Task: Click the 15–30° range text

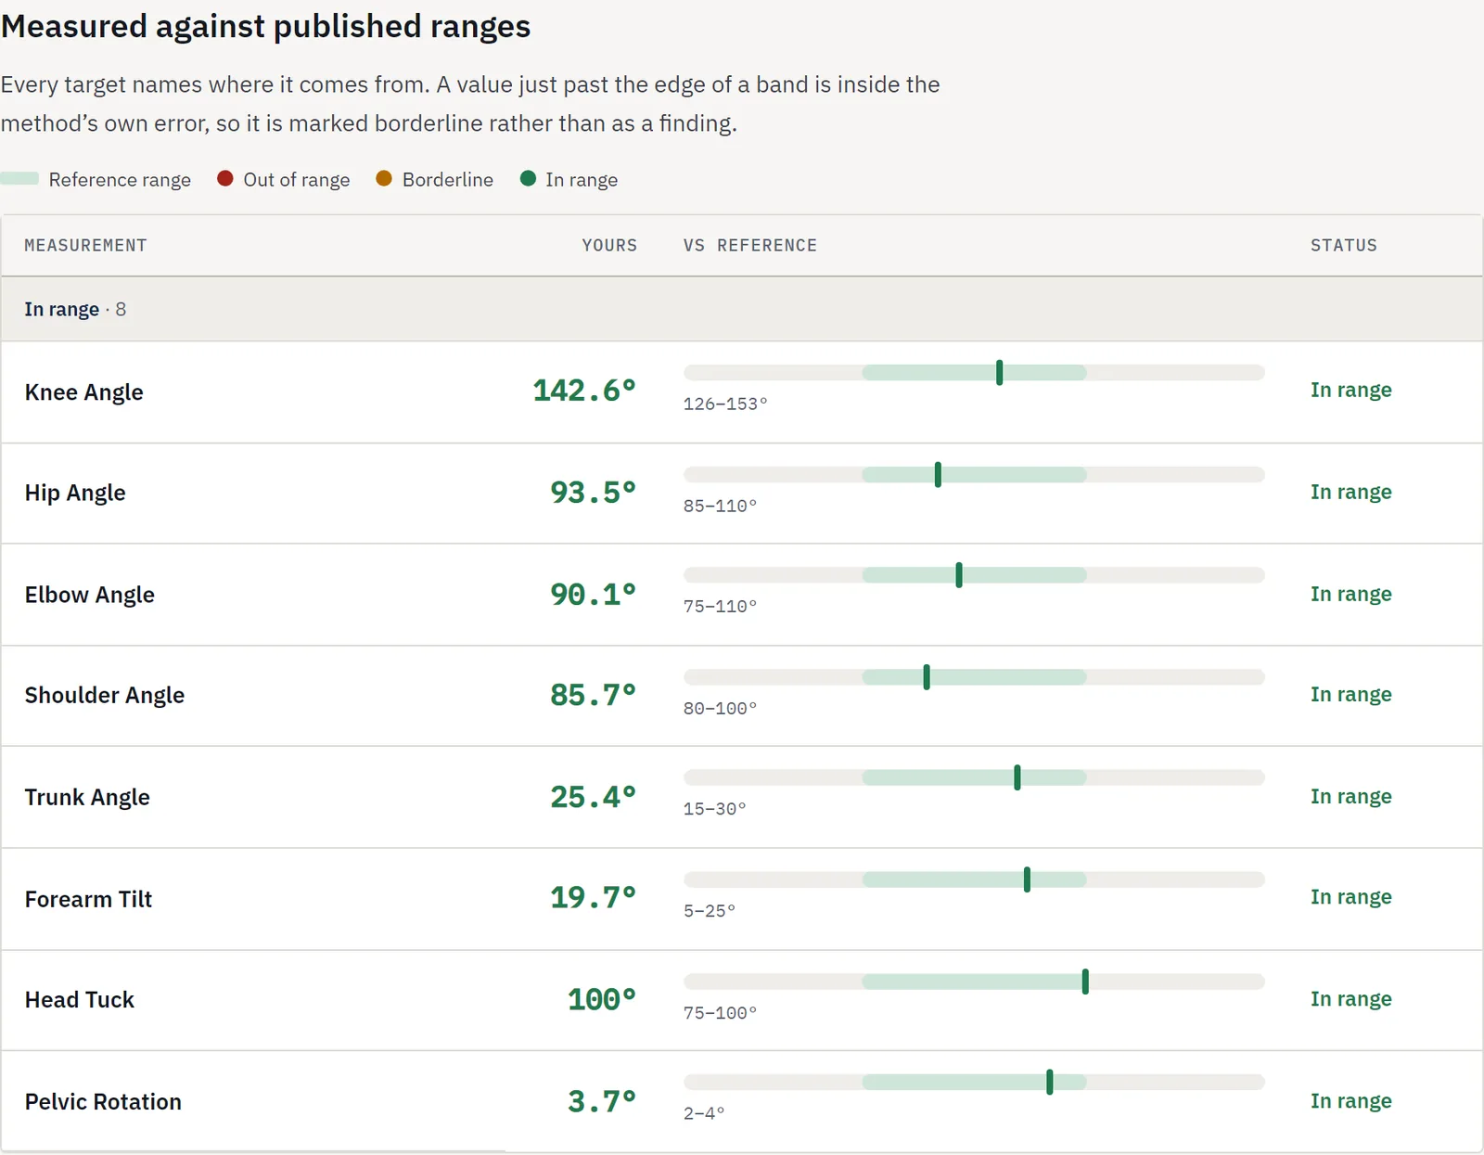Action: tap(714, 809)
